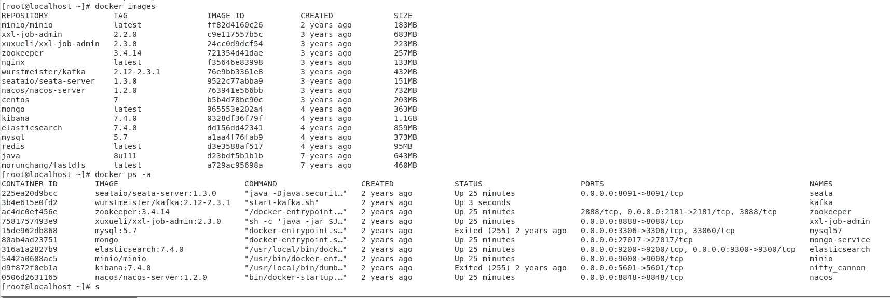Image resolution: width=890 pixels, height=298 pixels.
Task: Click the zookeeper:3.4.14 container image
Action: pos(132,212)
